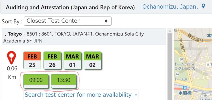Click the location pin icon beside Ochanomizu, Japan
The image size is (212, 100).
click(203, 6)
